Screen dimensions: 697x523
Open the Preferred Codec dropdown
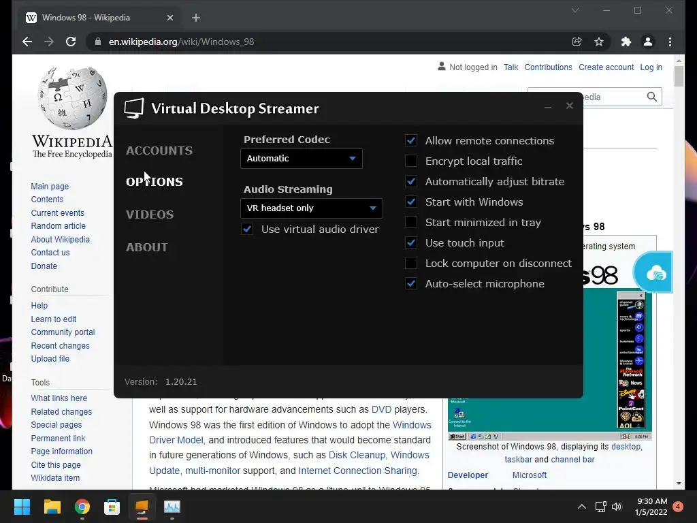[302, 159]
